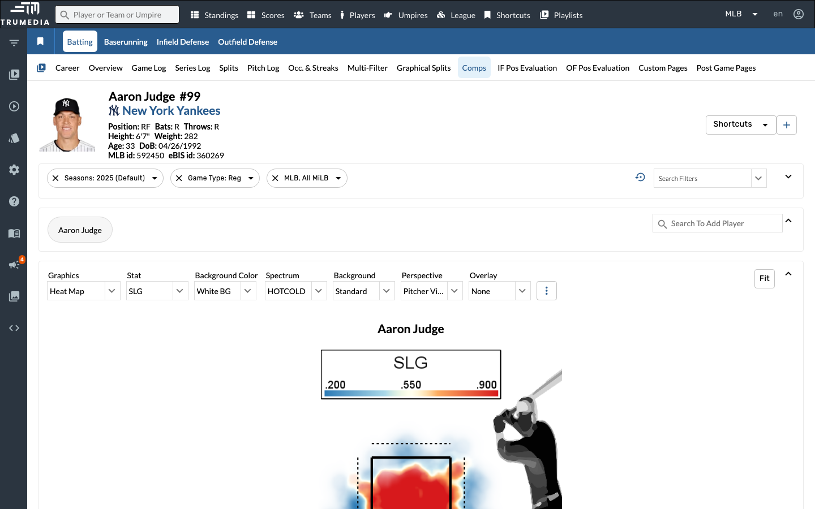This screenshot has width=815, height=509.
Task: Open the three-dot graphics options menu
Action: (x=546, y=291)
